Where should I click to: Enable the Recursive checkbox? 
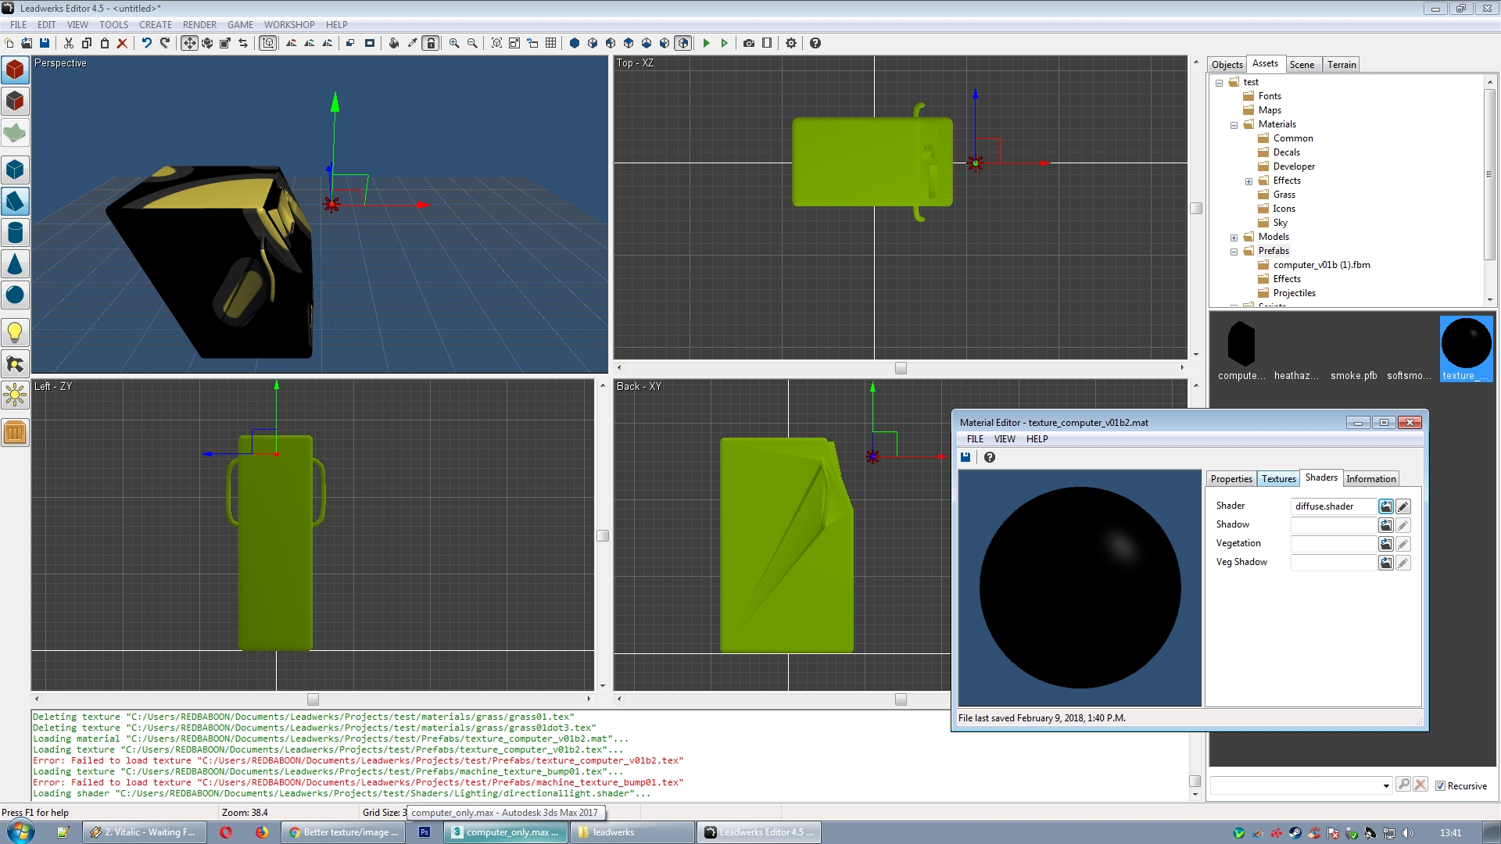(1440, 786)
